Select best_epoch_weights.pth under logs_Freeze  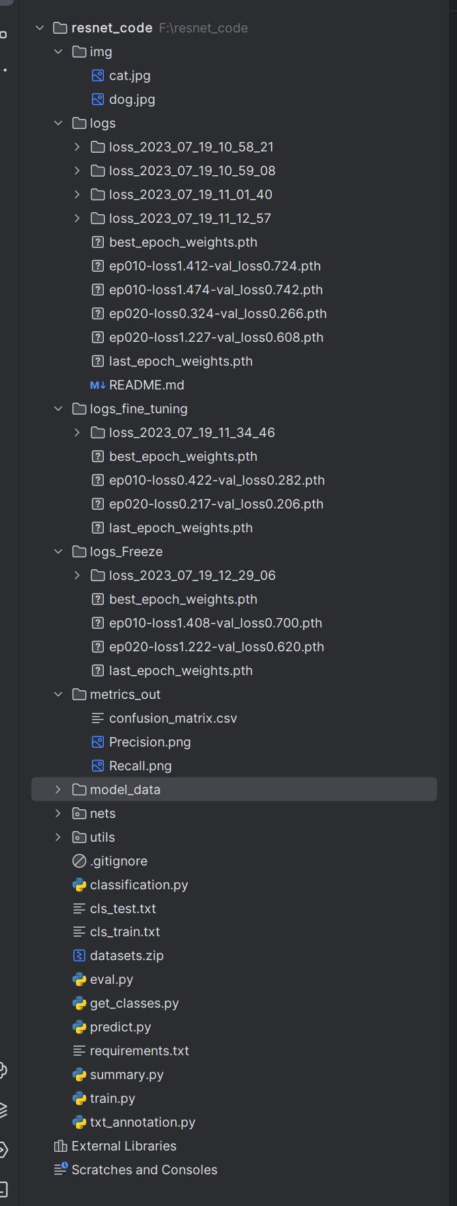(183, 599)
